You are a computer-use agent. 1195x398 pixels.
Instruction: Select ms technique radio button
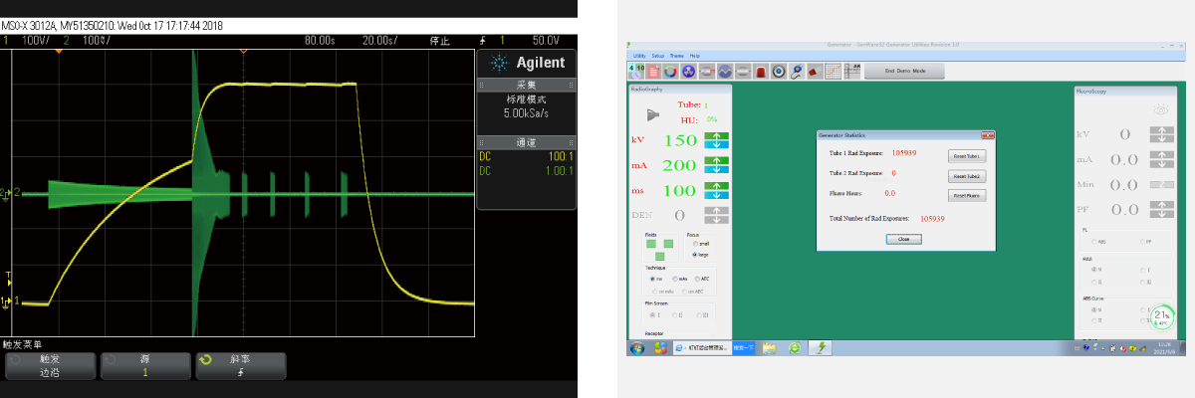(652, 279)
